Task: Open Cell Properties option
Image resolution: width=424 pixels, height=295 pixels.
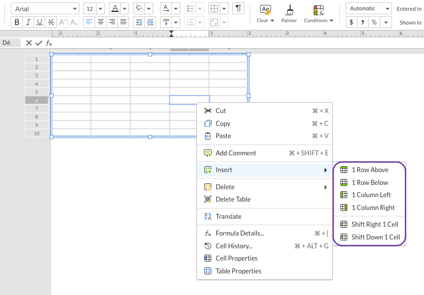Action: click(x=265, y=258)
